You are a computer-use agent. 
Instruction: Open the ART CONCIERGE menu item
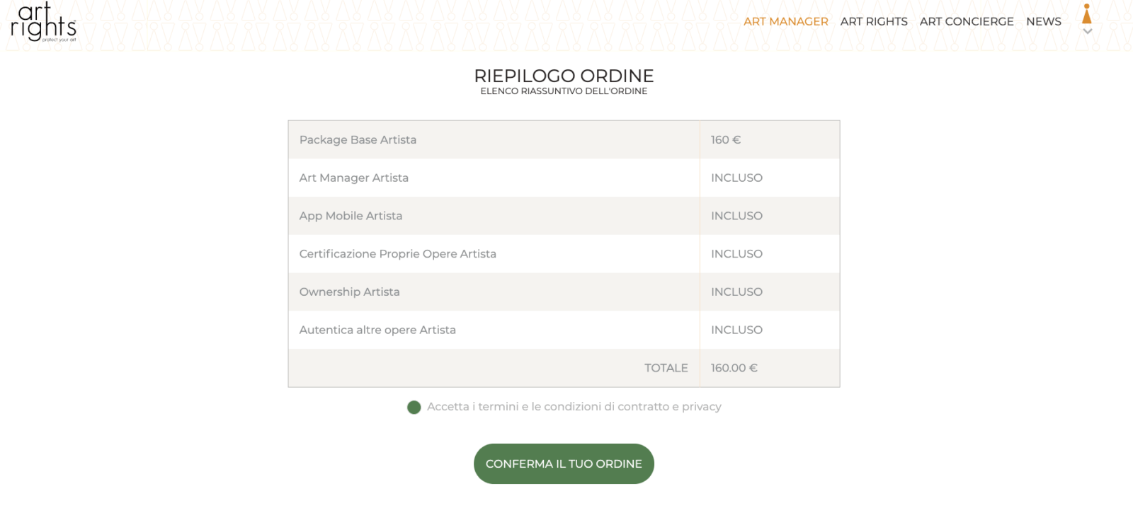(x=967, y=21)
